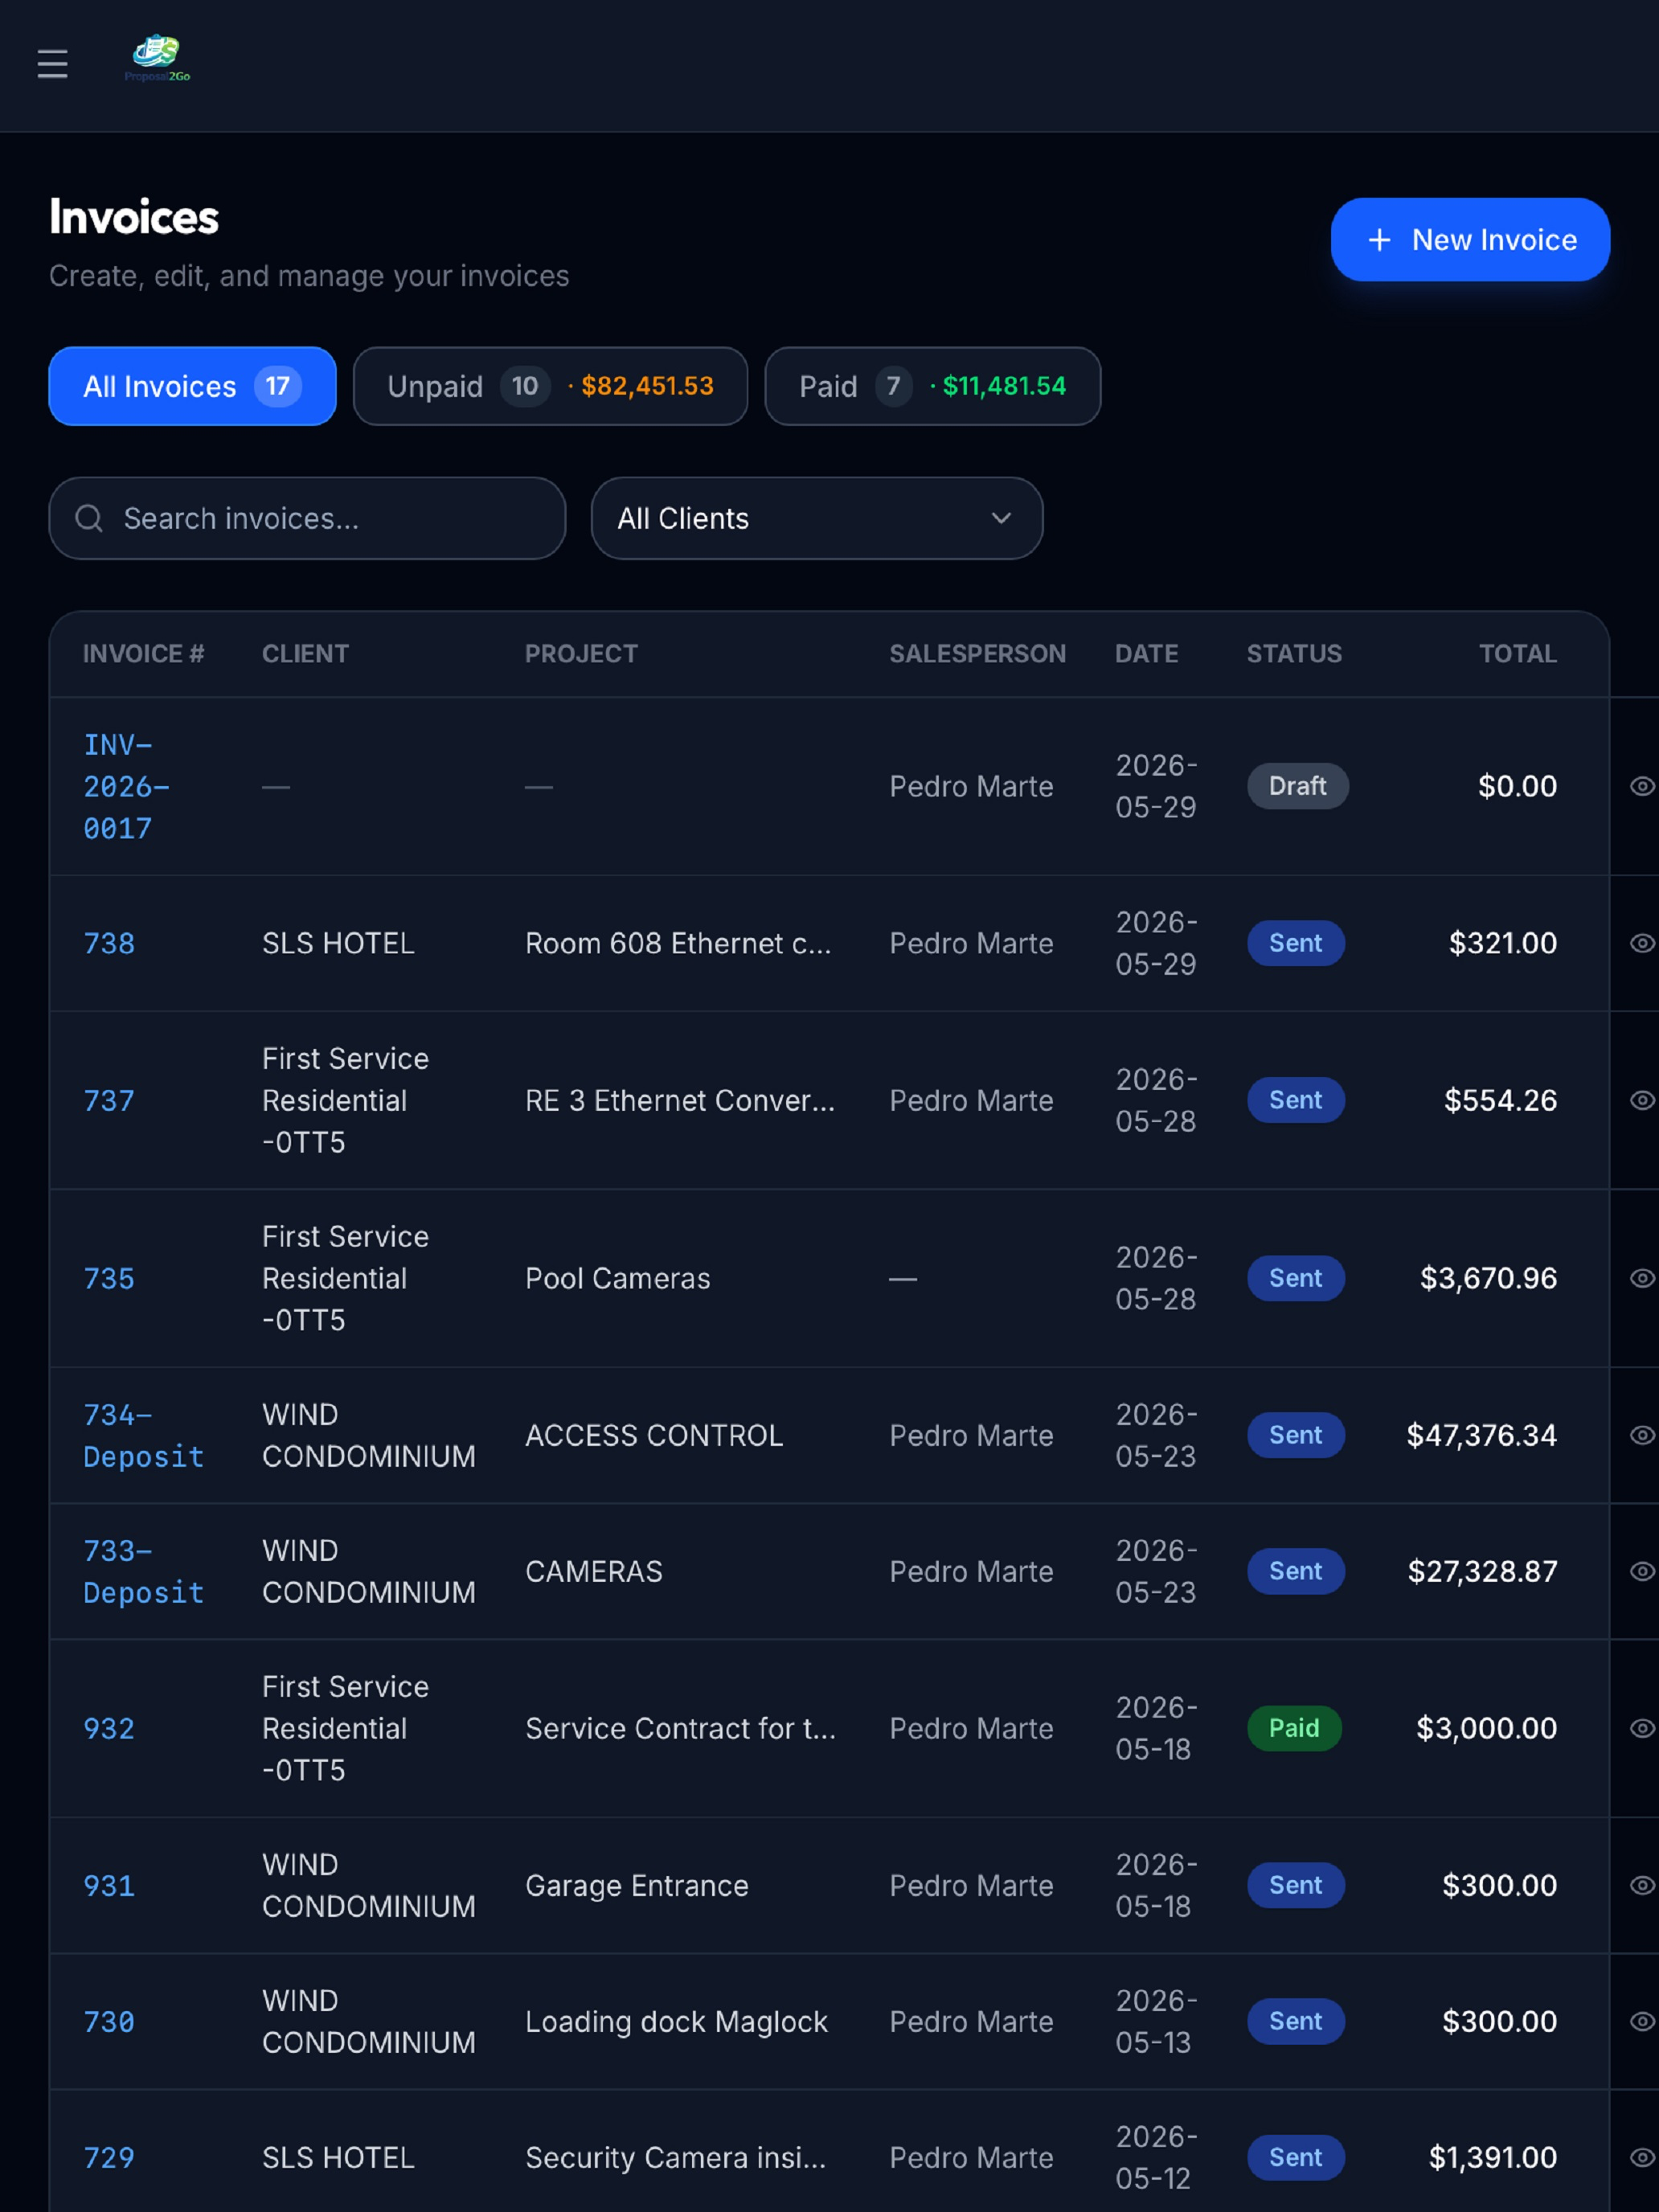This screenshot has height=2212, width=1659.
Task: Select the Loading dock Maglock project cell
Action: click(x=676, y=2021)
